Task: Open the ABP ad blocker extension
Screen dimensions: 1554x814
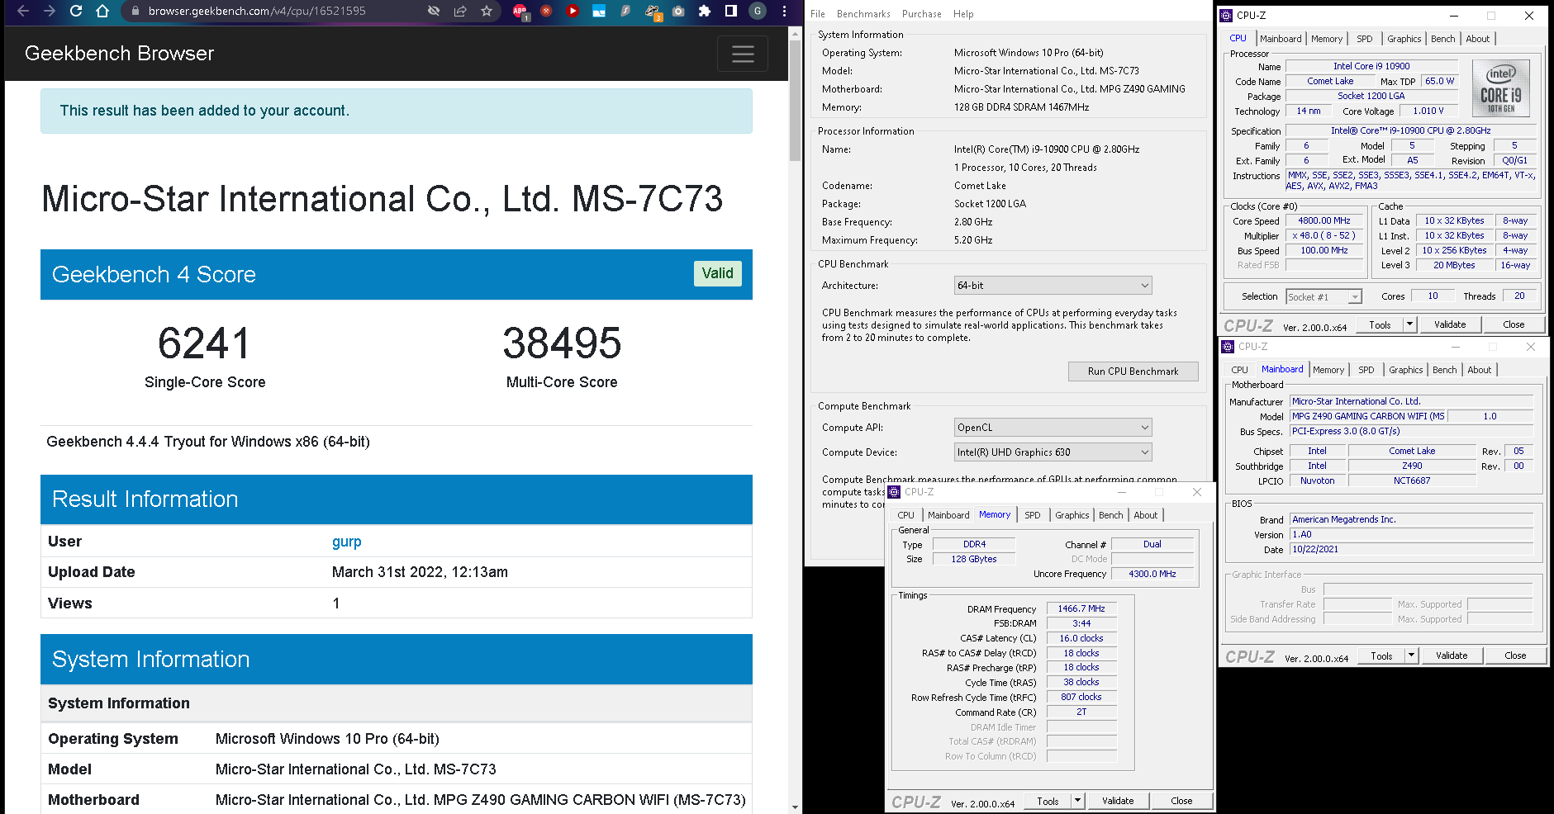Action: (x=520, y=12)
